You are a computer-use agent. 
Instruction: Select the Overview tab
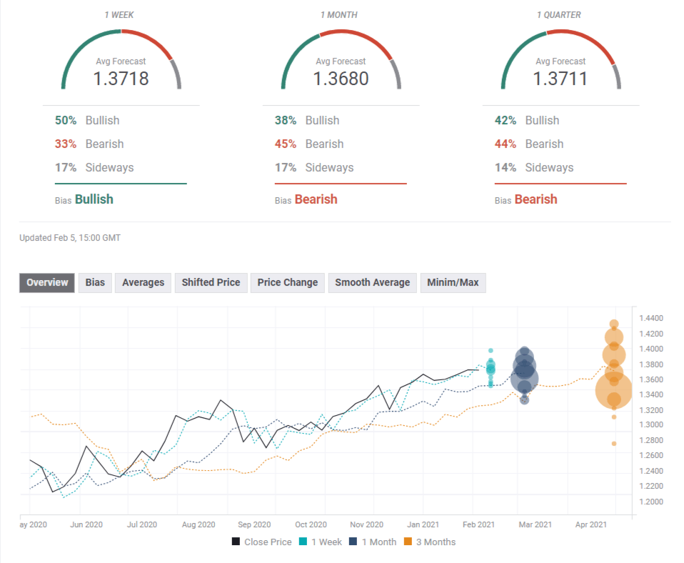(x=47, y=282)
